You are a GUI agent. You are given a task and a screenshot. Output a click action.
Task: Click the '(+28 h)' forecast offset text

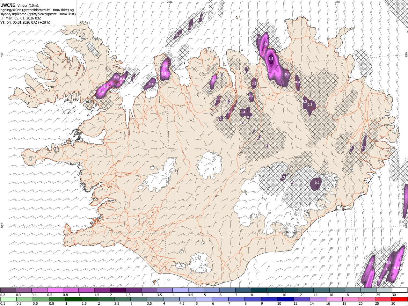pyautogui.click(x=44, y=22)
